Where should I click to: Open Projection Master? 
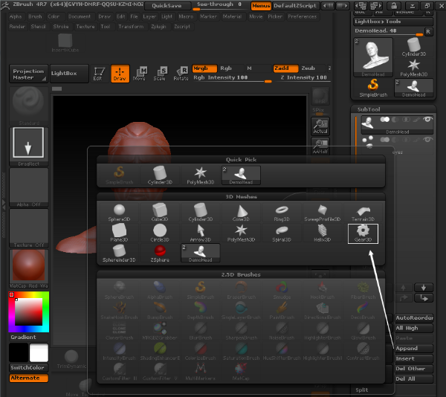[28, 74]
